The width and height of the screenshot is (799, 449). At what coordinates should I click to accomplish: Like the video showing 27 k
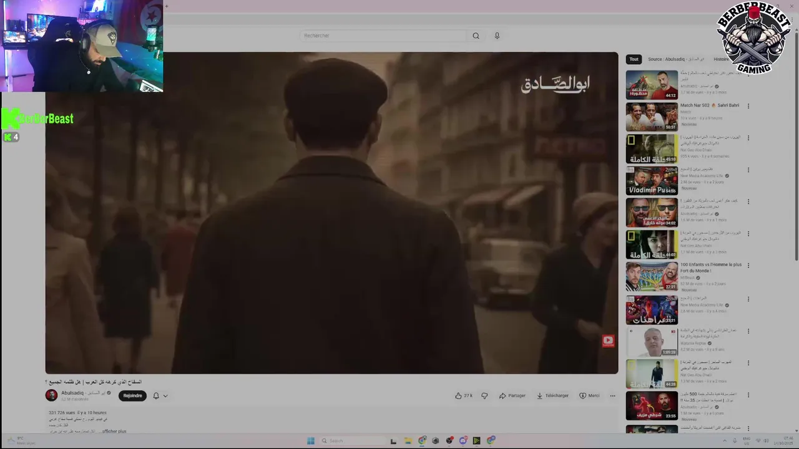[x=463, y=395]
